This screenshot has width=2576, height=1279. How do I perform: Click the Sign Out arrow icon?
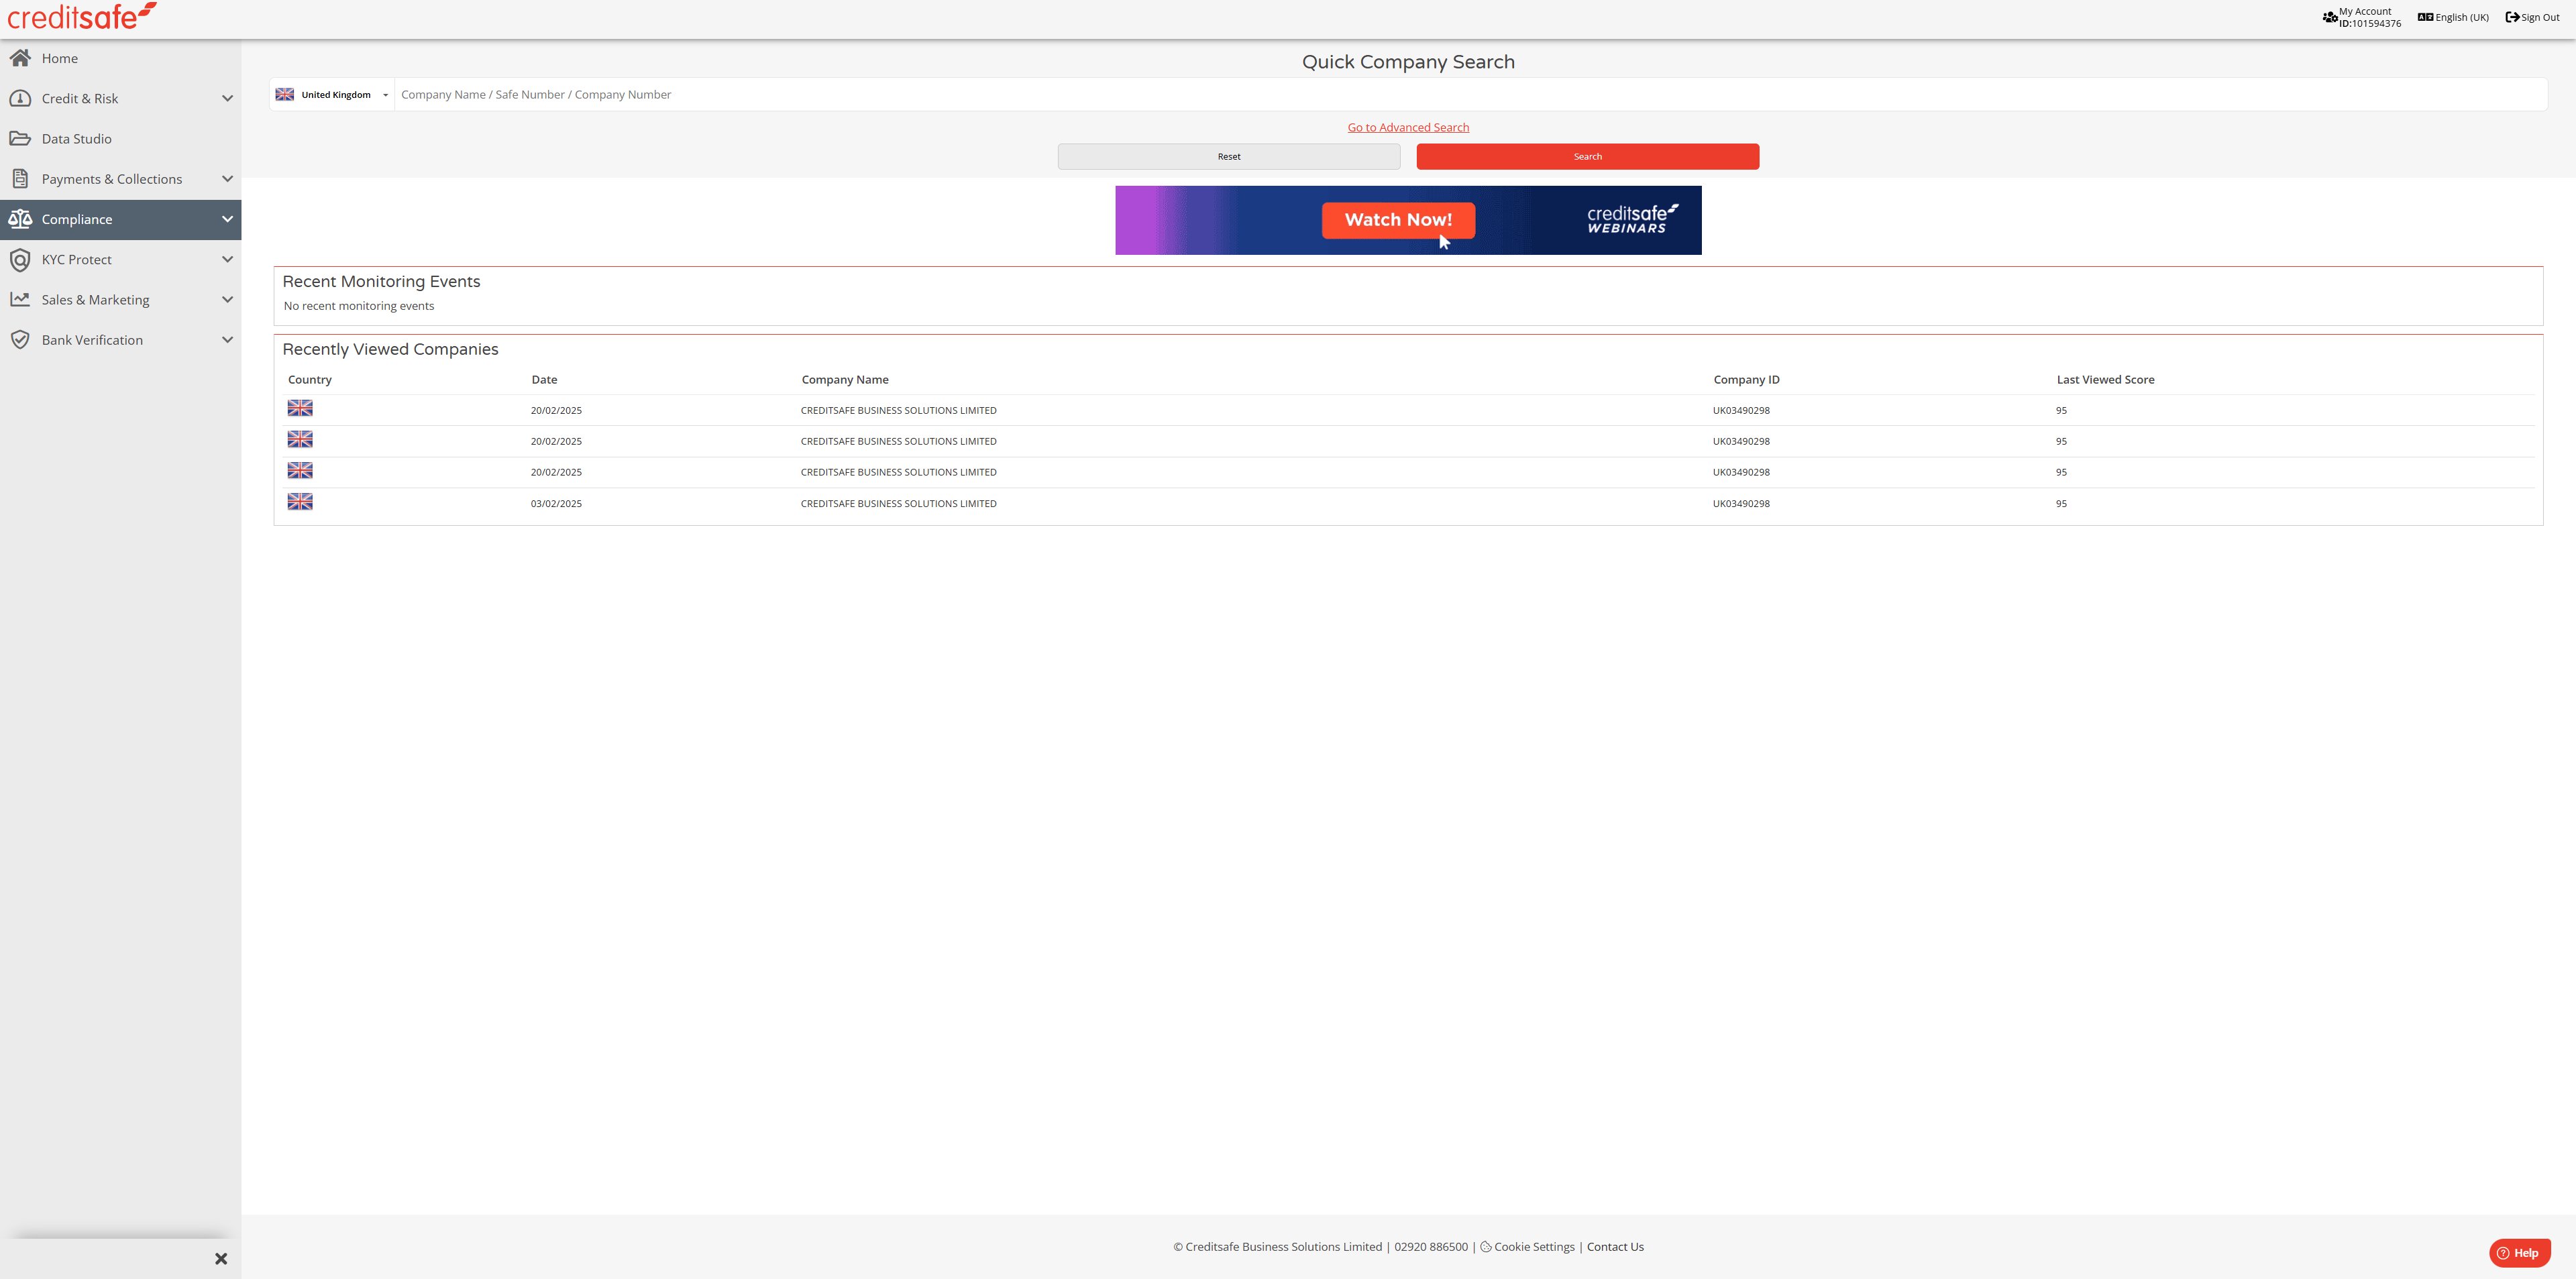pyautogui.click(x=2512, y=17)
